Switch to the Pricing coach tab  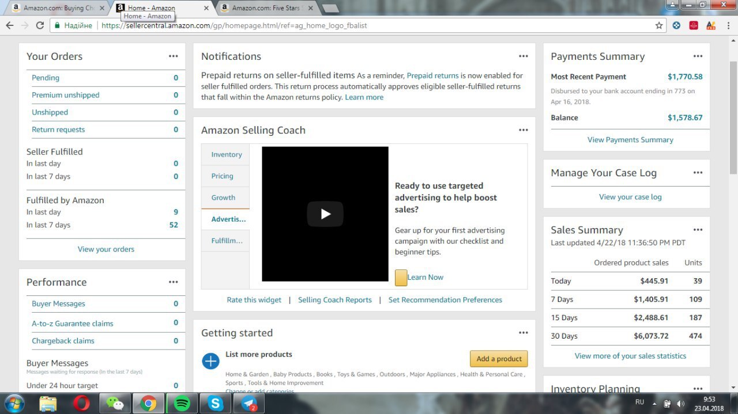click(x=222, y=176)
